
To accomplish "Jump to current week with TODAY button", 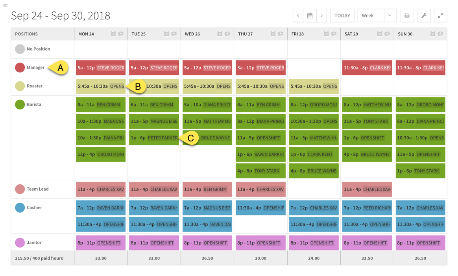I will [x=342, y=15].
